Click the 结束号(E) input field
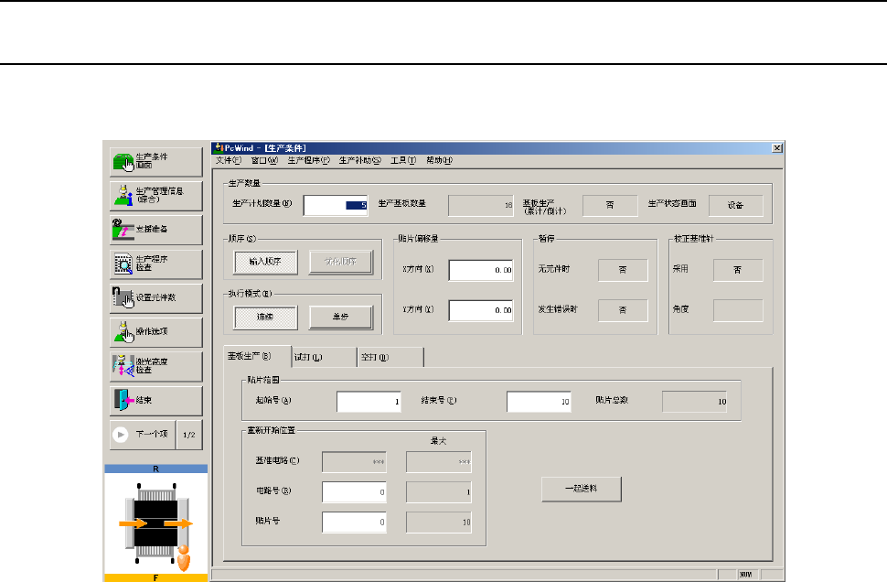This screenshot has width=887, height=582. coord(540,402)
